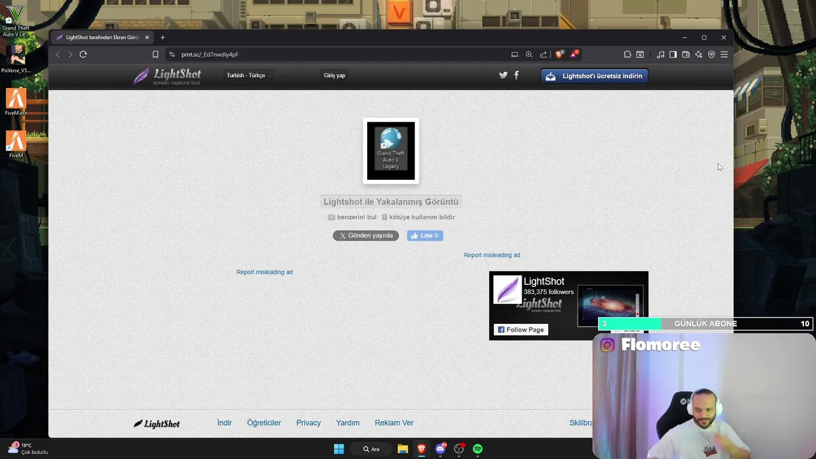Open Lightshot's Facebook icon in header
Screen dimensions: 816x459
pos(516,75)
